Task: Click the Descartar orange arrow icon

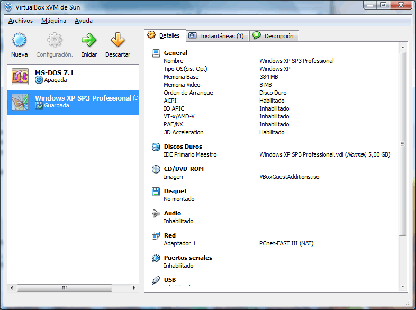Action: tap(117, 40)
